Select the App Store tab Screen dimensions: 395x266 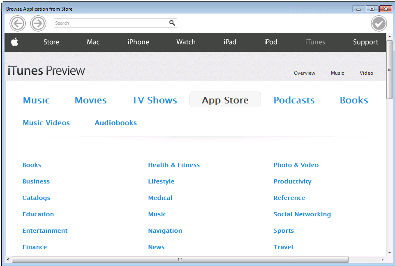click(225, 99)
